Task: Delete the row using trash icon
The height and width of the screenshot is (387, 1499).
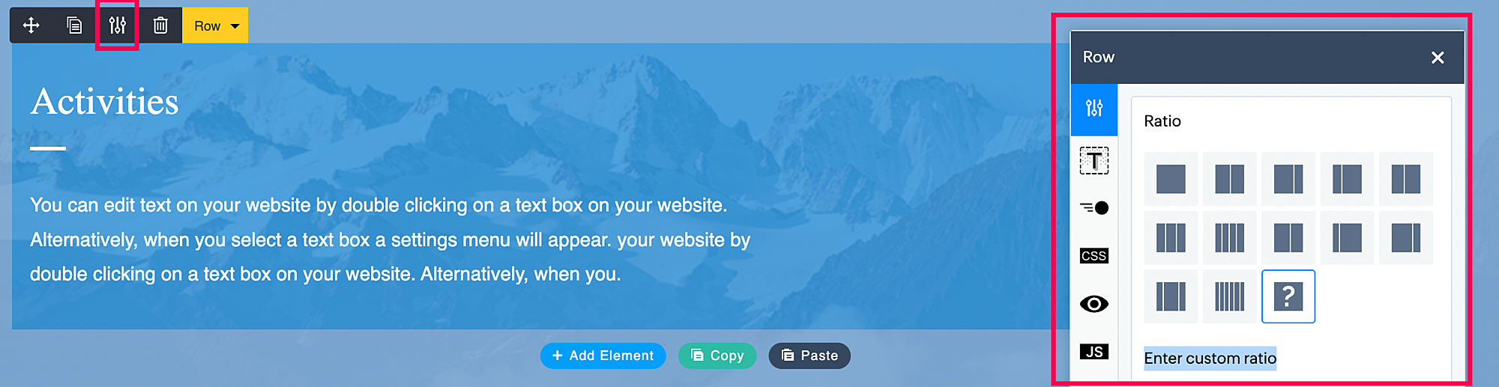Action: (x=160, y=25)
